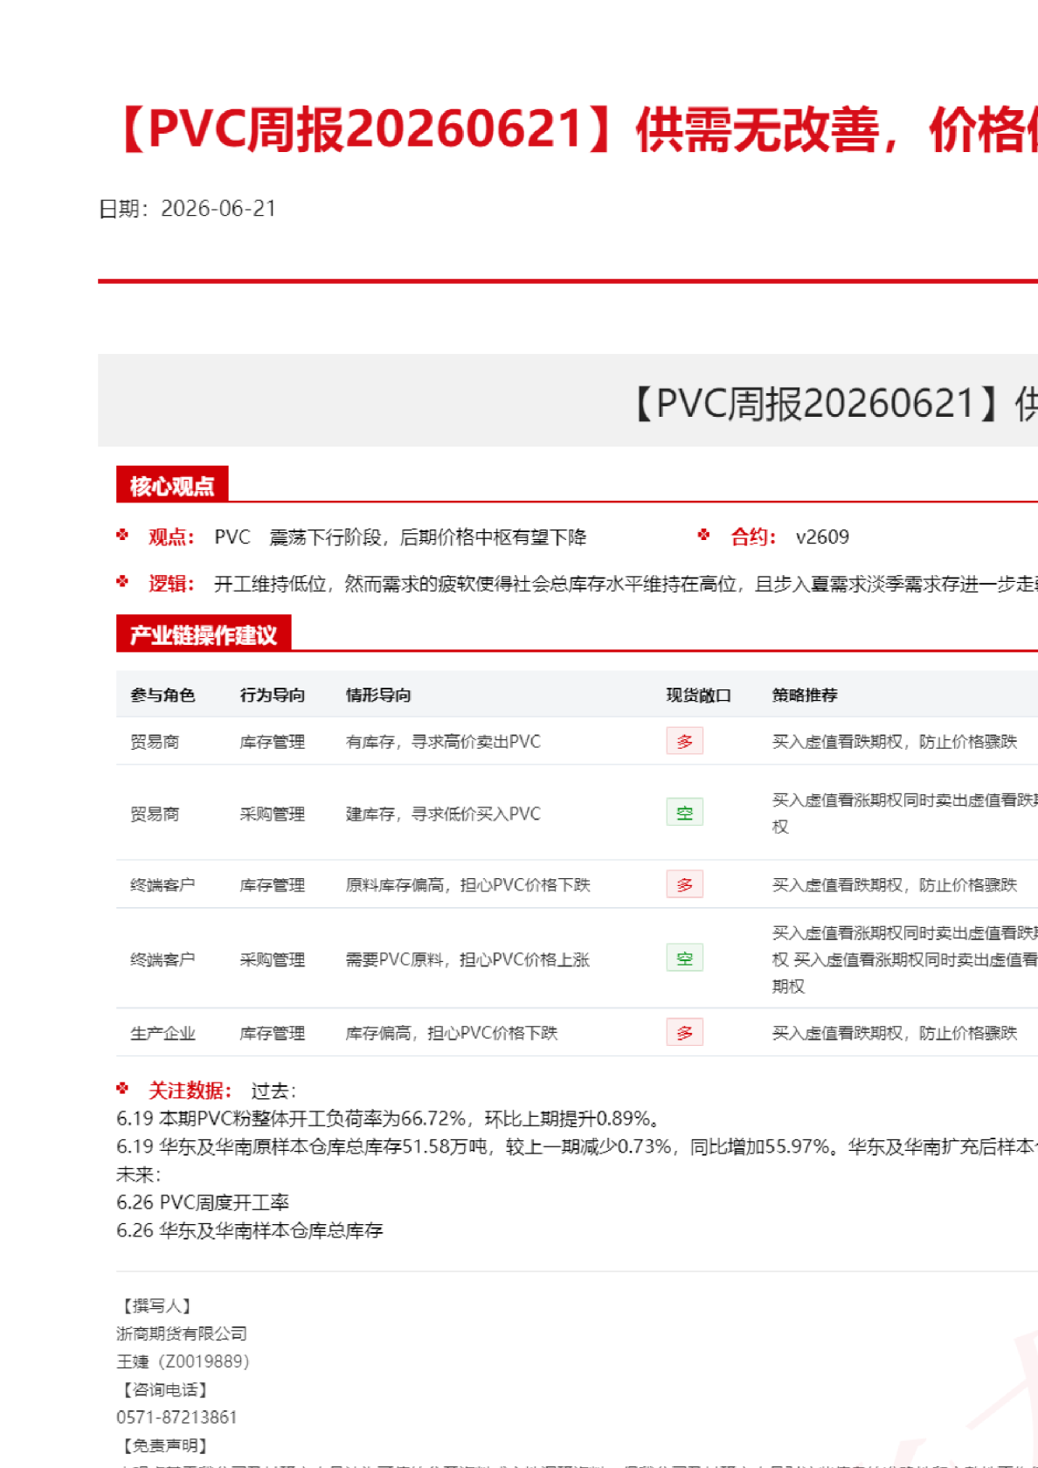Screen dimensions: 1038x1468
Task: Click the 多 badge in 有库存，寻求高价卖出PVC row
Action: [x=685, y=741]
